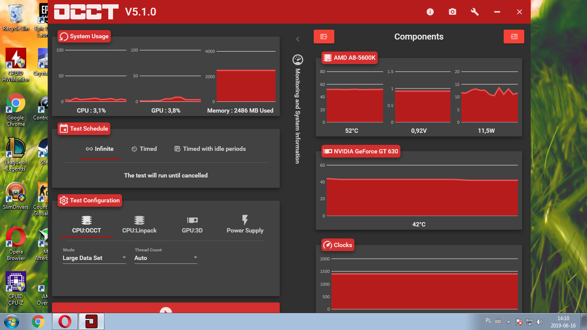Choose the CPU:Linpack test tab
The image size is (587, 330).
coord(139,225)
